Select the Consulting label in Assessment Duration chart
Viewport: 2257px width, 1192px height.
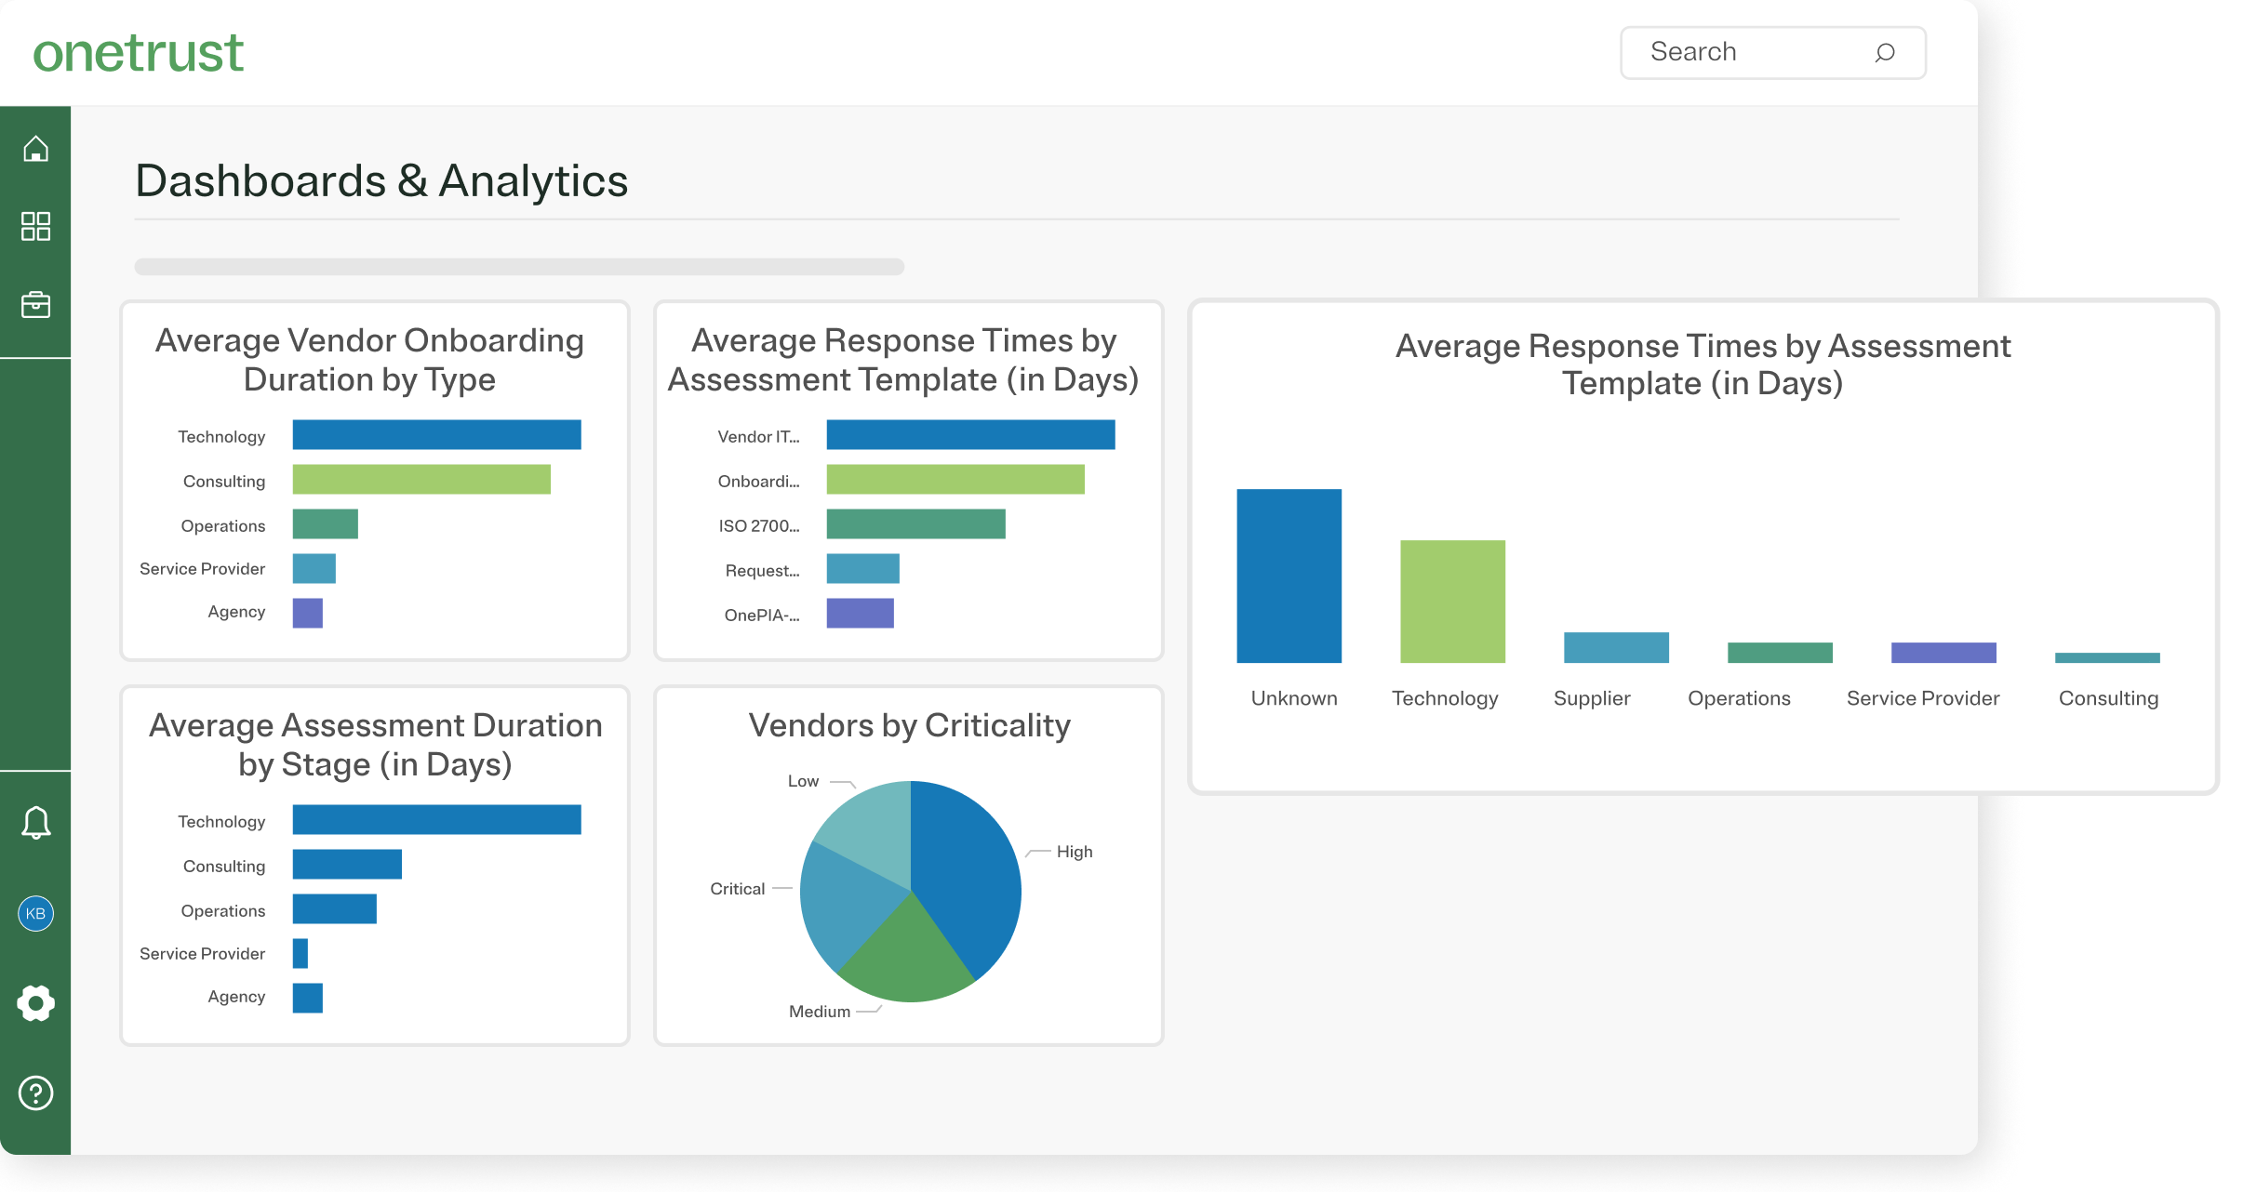(x=222, y=866)
